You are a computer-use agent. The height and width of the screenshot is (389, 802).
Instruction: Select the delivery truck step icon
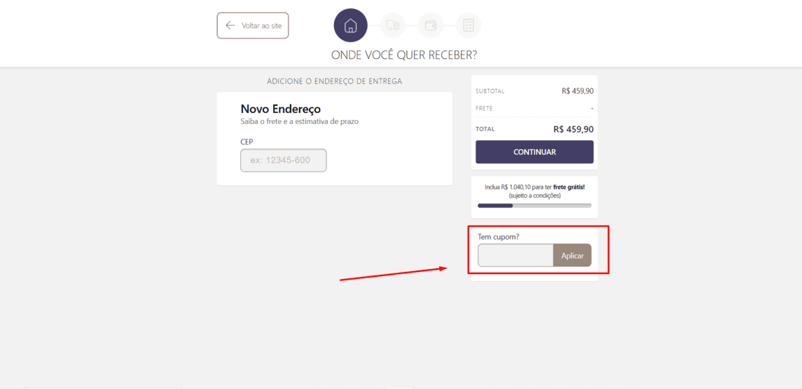[393, 26]
